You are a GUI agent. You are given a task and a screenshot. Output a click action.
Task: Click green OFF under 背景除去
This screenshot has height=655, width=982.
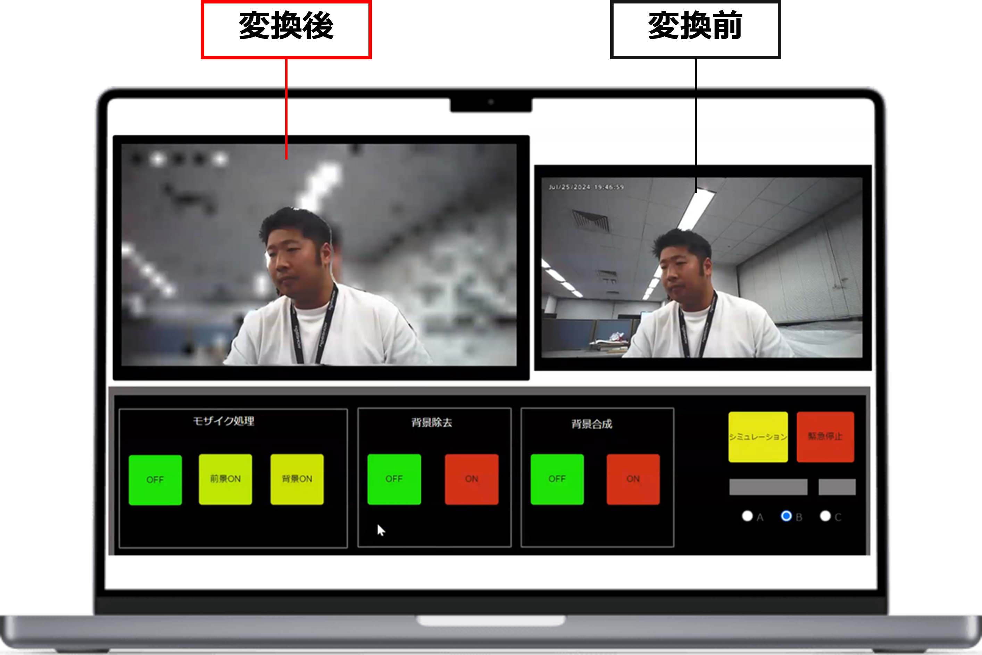tap(394, 479)
